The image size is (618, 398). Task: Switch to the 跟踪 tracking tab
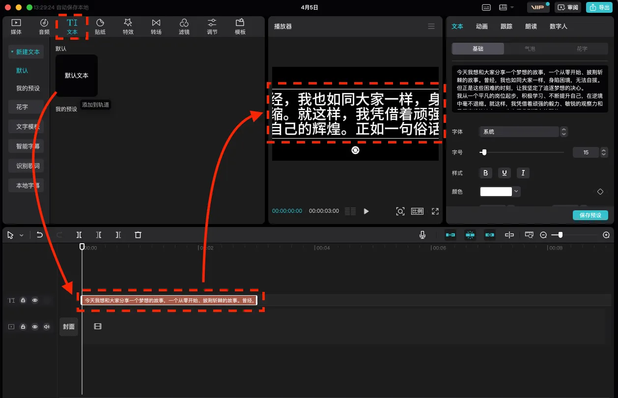(x=506, y=27)
